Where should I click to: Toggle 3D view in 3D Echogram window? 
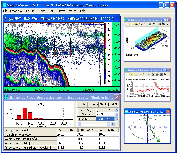click(150, 24)
